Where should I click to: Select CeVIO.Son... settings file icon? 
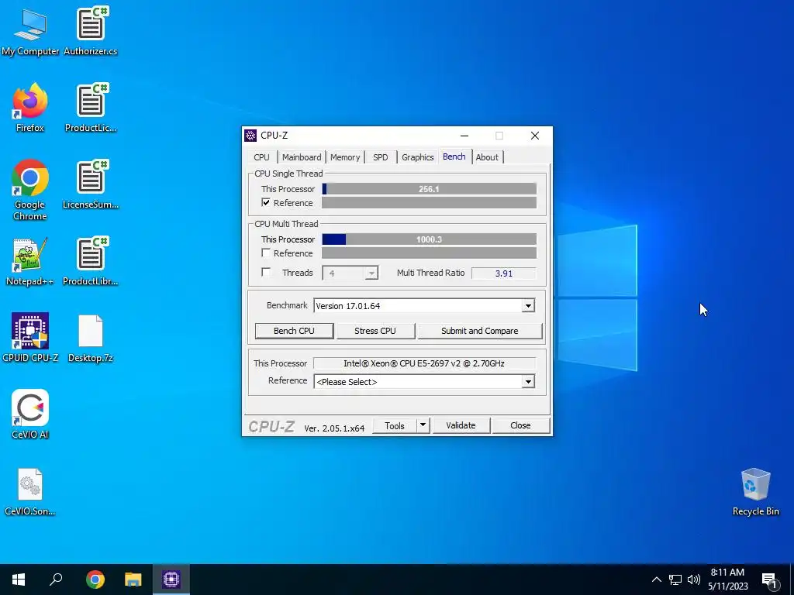tap(30, 491)
